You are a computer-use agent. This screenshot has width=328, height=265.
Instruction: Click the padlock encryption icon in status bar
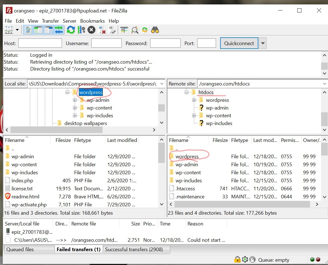[237, 259]
